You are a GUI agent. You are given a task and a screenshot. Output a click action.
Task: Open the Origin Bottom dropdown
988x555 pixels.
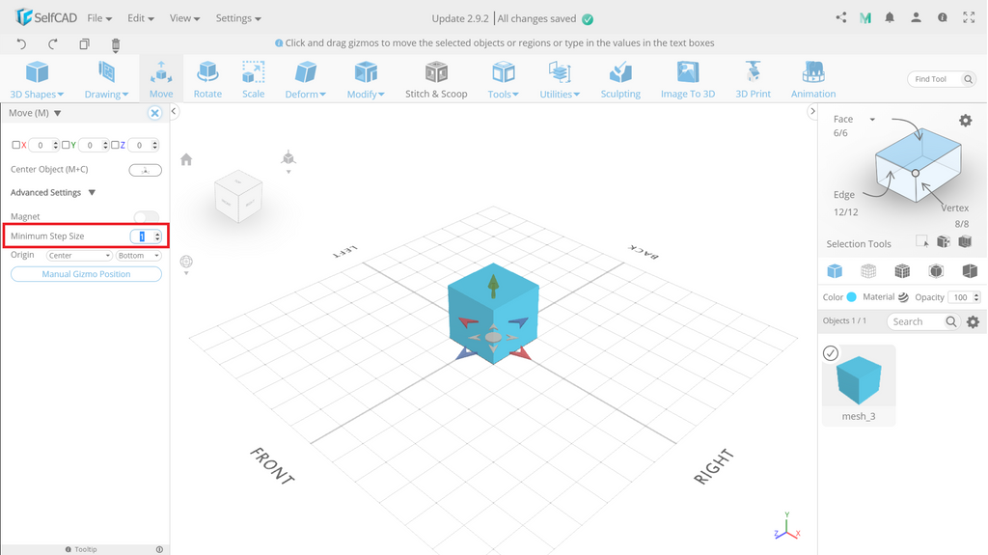pos(139,256)
